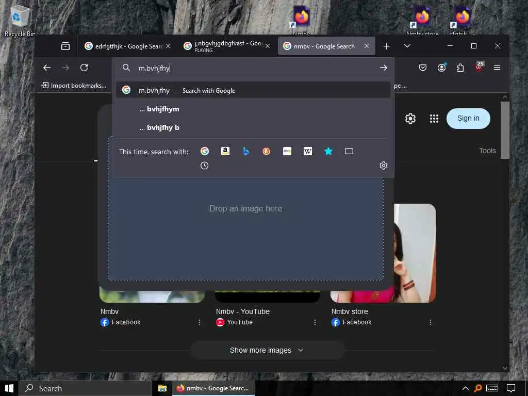Open the Firefox application menu
Image resolution: width=528 pixels, height=396 pixels.
(x=497, y=68)
